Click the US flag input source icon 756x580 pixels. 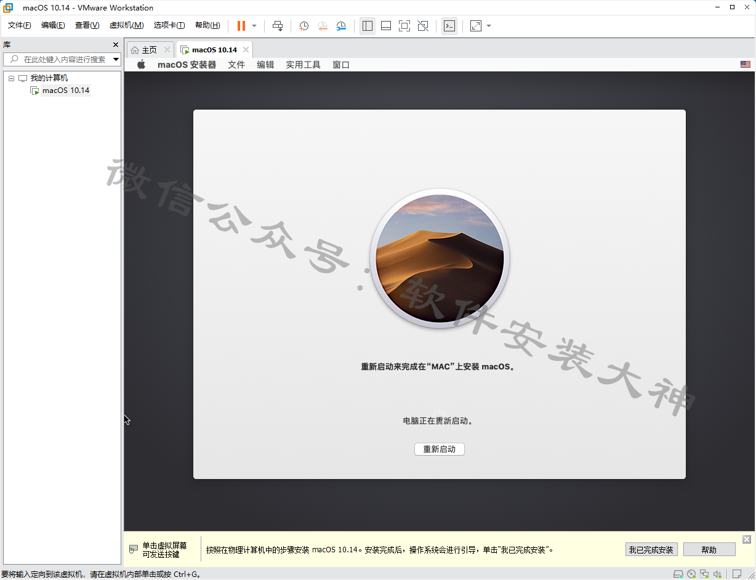(x=746, y=65)
